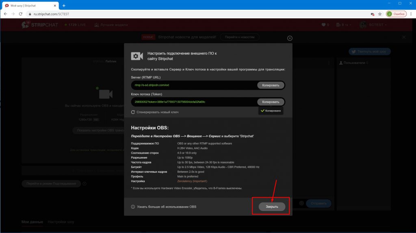
Task: Click the Zerolatency (Important!) setting text
Action: pyautogui.click(x=192, y=181)
